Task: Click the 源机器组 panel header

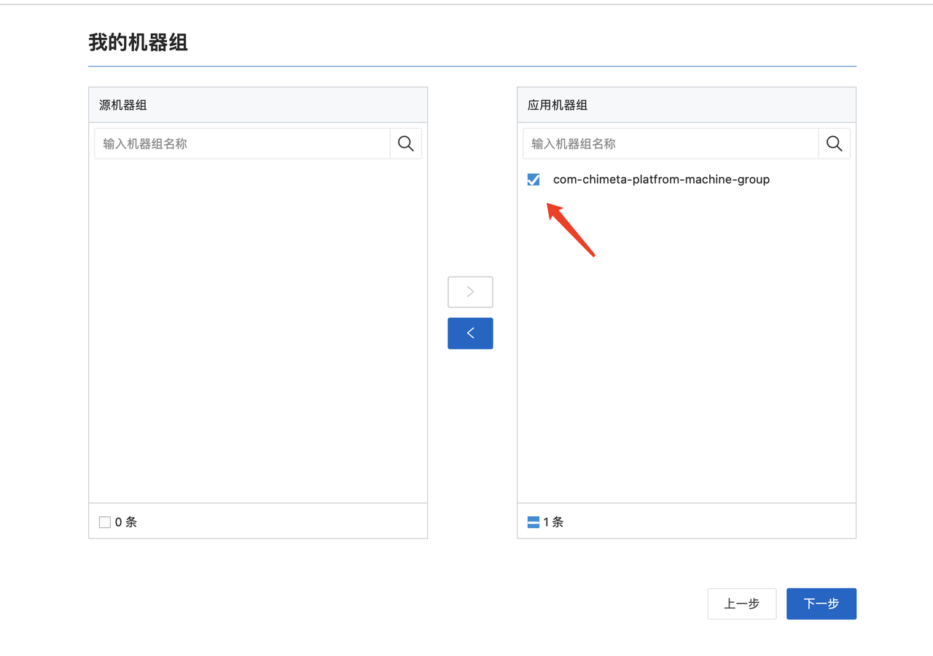Action: pos(123,106)
